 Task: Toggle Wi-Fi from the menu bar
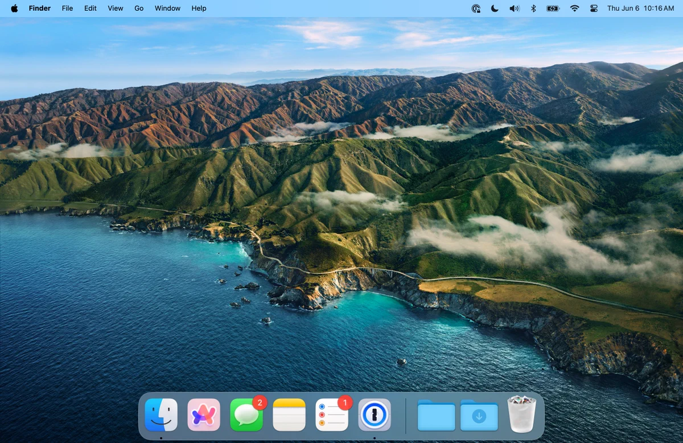pos(574,9)
